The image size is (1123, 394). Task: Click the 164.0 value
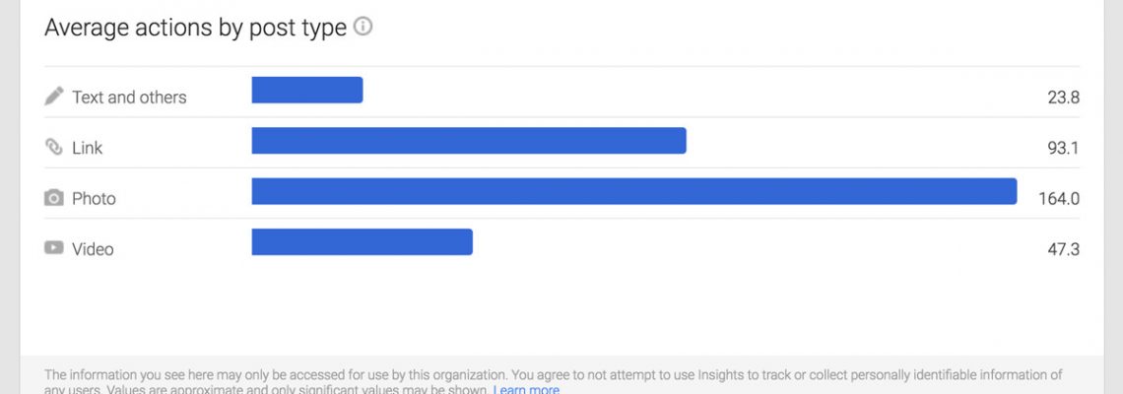[1059, 198]
